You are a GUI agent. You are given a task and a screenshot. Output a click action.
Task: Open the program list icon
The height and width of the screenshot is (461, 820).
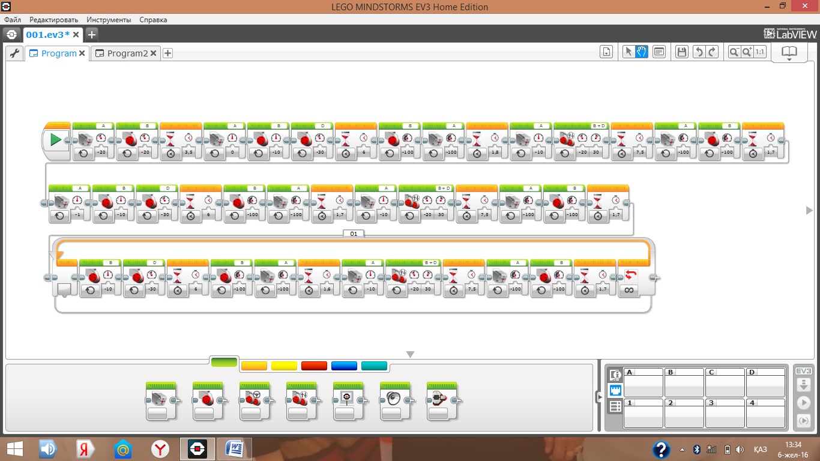pyautogui.click(x=606, y=52)
